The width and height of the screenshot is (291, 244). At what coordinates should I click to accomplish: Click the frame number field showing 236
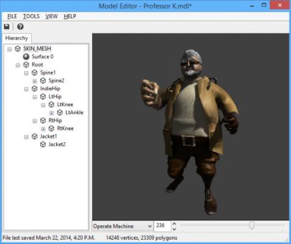click(x=162, y=226)
